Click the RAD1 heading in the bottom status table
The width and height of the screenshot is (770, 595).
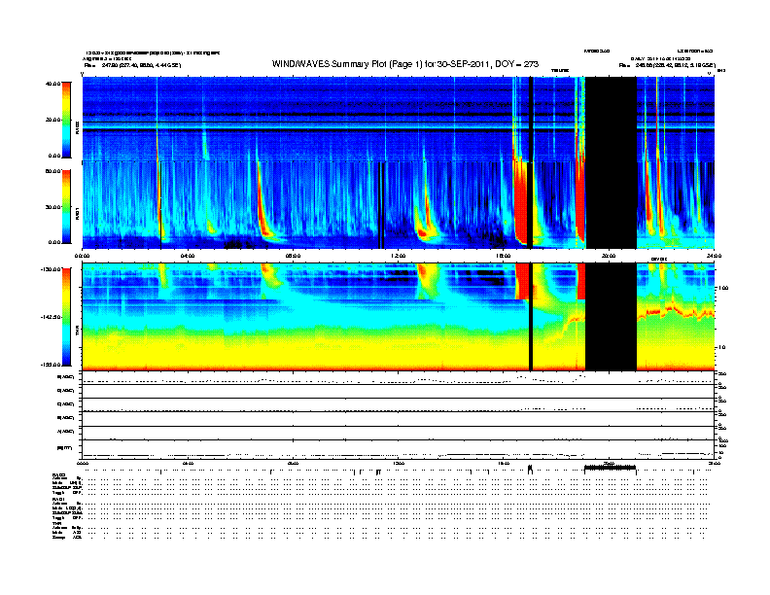coord(58,500)
